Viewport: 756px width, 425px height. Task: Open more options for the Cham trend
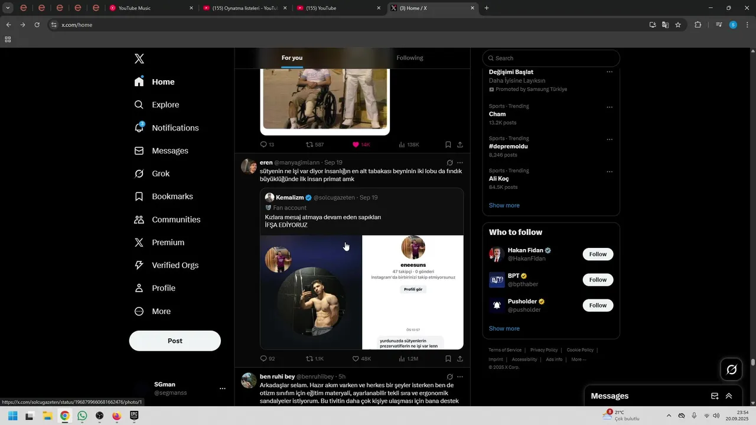(x=610, y=107)
